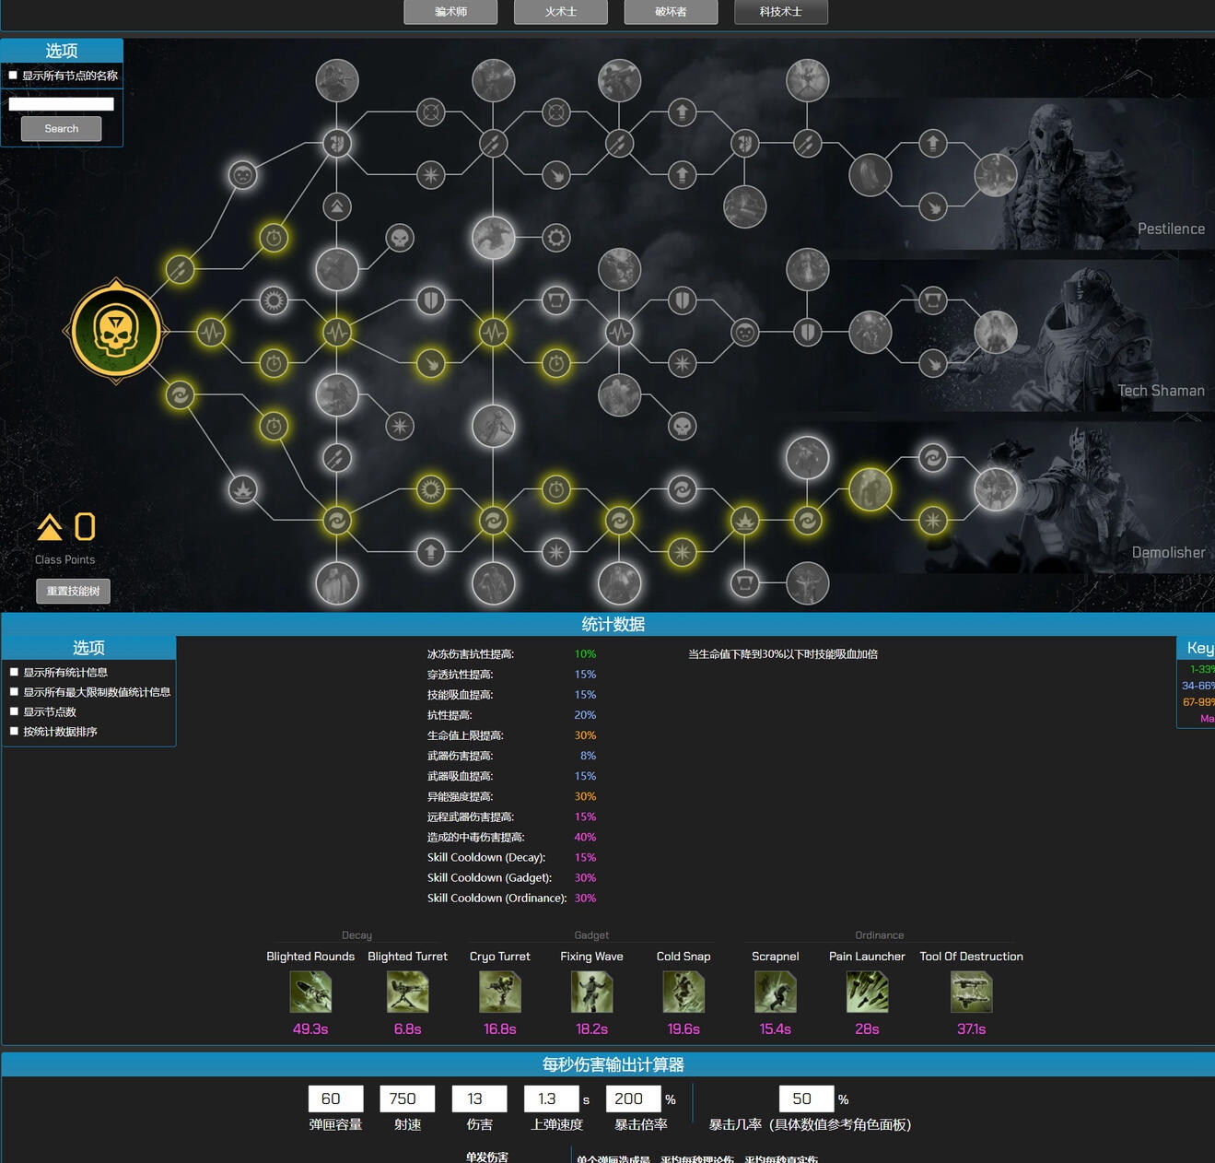Switch to the 科技术士 class tab
Screen dimensions: 1215x1163
(781, 12)
